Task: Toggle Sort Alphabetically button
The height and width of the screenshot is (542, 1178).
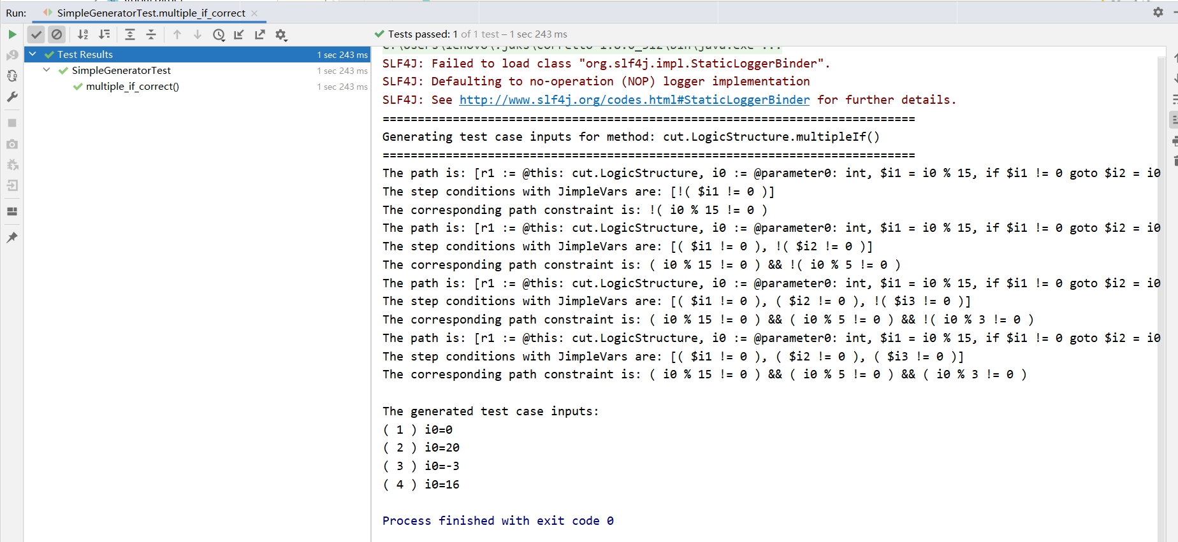Action: click(83, 34)
